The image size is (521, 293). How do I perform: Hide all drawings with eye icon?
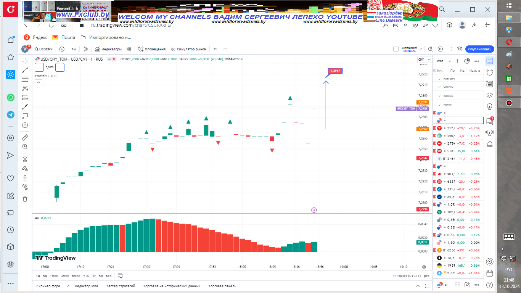click(x=25, y=187)
